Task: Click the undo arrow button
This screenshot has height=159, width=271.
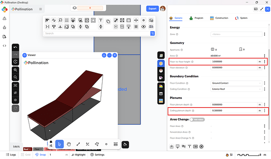Action: pyautogui.click(x=15, y=48)
